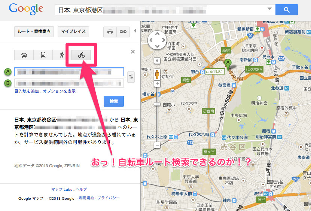
Task: Click the print icon
Action: click(x=110, y=32)
